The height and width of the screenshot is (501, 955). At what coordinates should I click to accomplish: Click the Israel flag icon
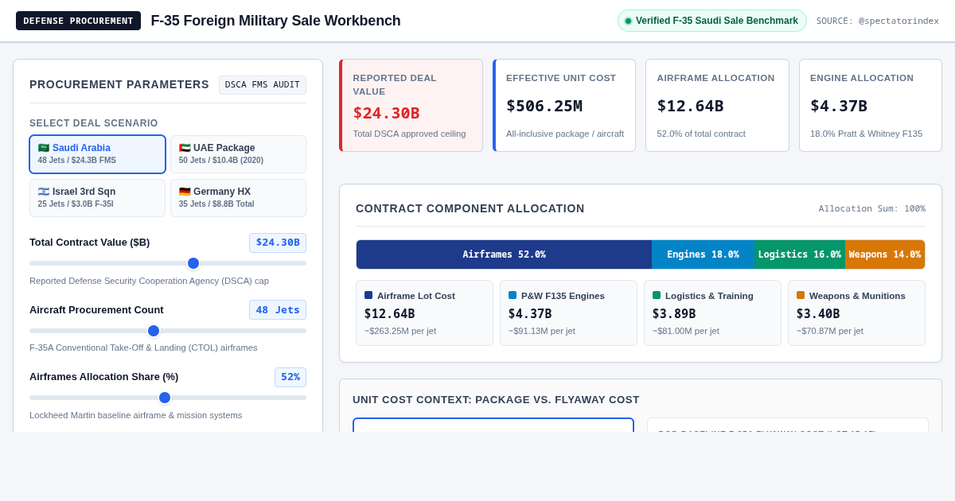pyautogui.click(x=44, y=192)
